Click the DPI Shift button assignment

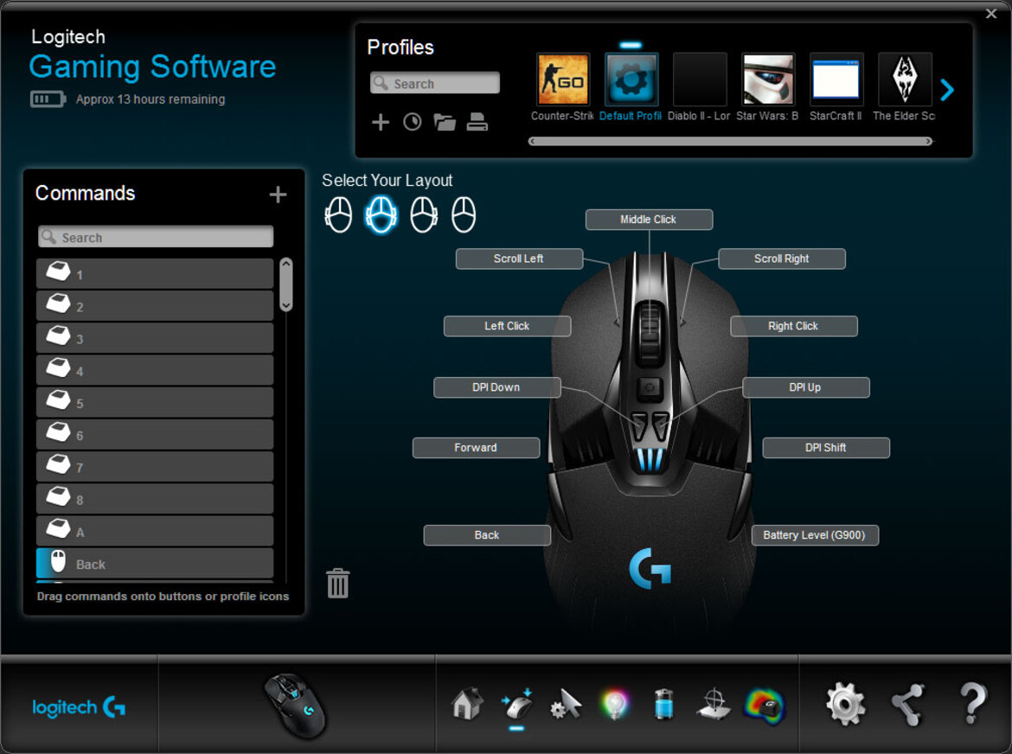826,448
